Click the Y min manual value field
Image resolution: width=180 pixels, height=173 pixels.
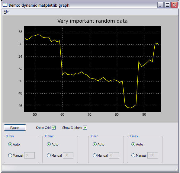tap(114, 155)
